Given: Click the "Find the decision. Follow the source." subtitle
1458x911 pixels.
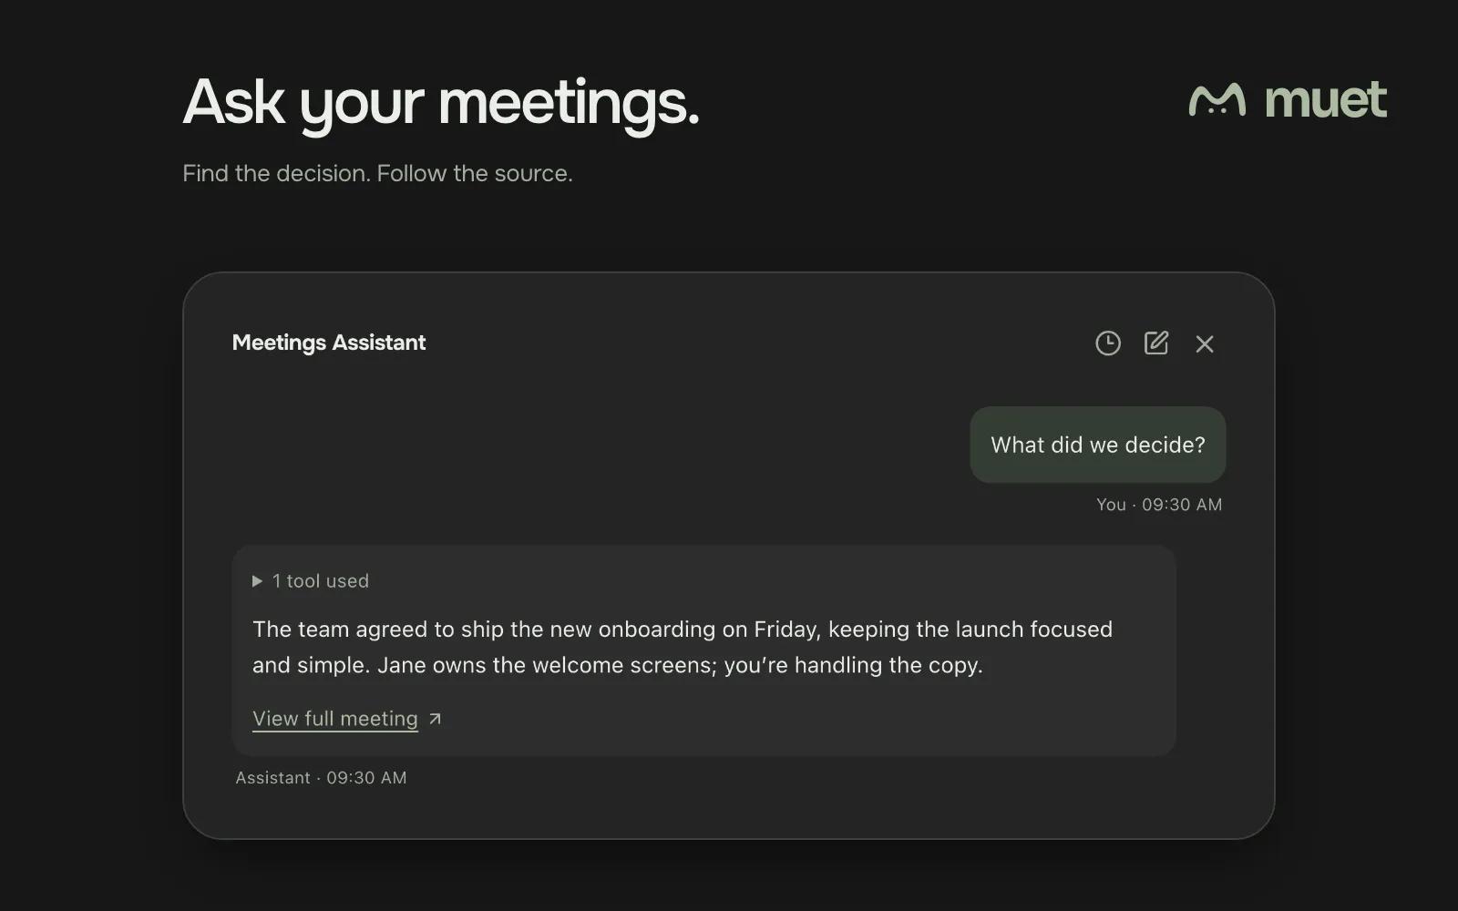Looking at the screenshot, I should point(377,173).
